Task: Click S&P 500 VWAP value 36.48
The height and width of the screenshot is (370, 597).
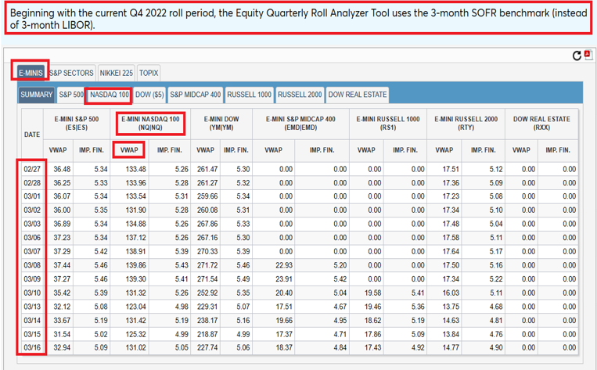Action: pyautogui.click(x=62, y=169)
